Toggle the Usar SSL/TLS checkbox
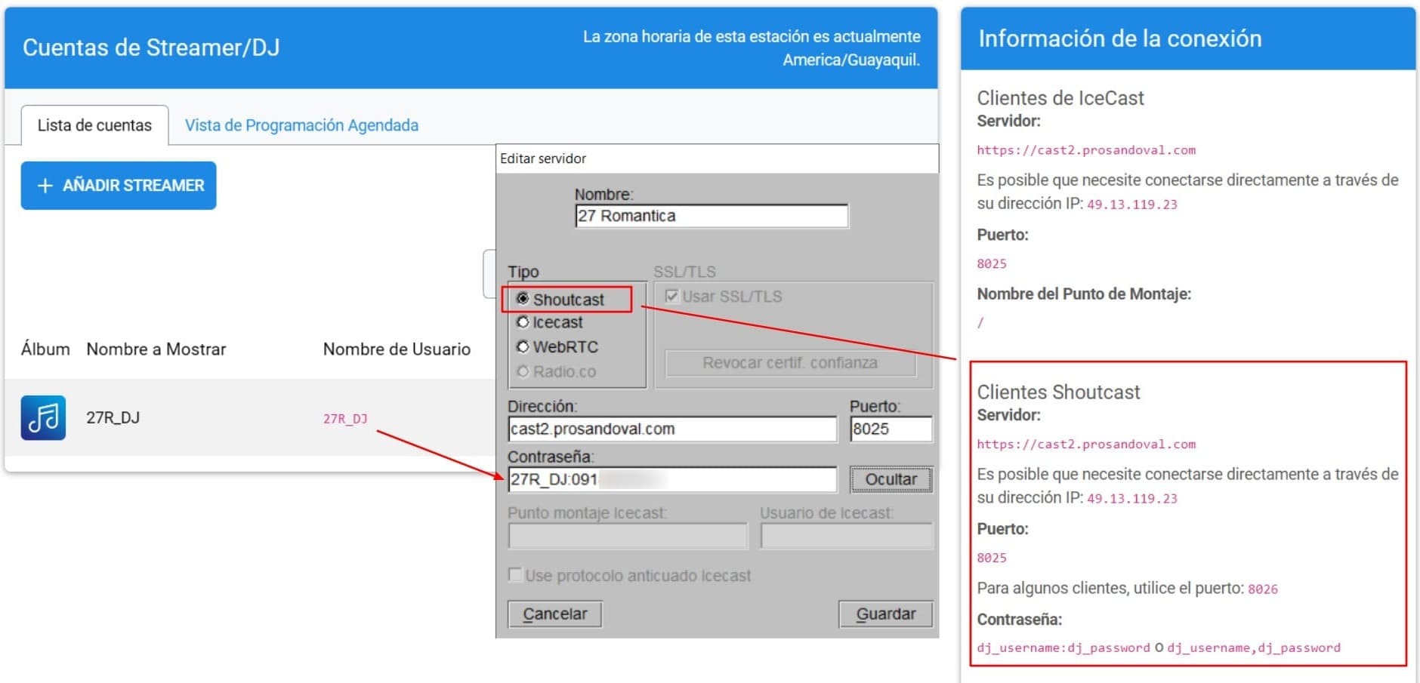The height and width of the screenshot is (683, 1420). [671, 297]
